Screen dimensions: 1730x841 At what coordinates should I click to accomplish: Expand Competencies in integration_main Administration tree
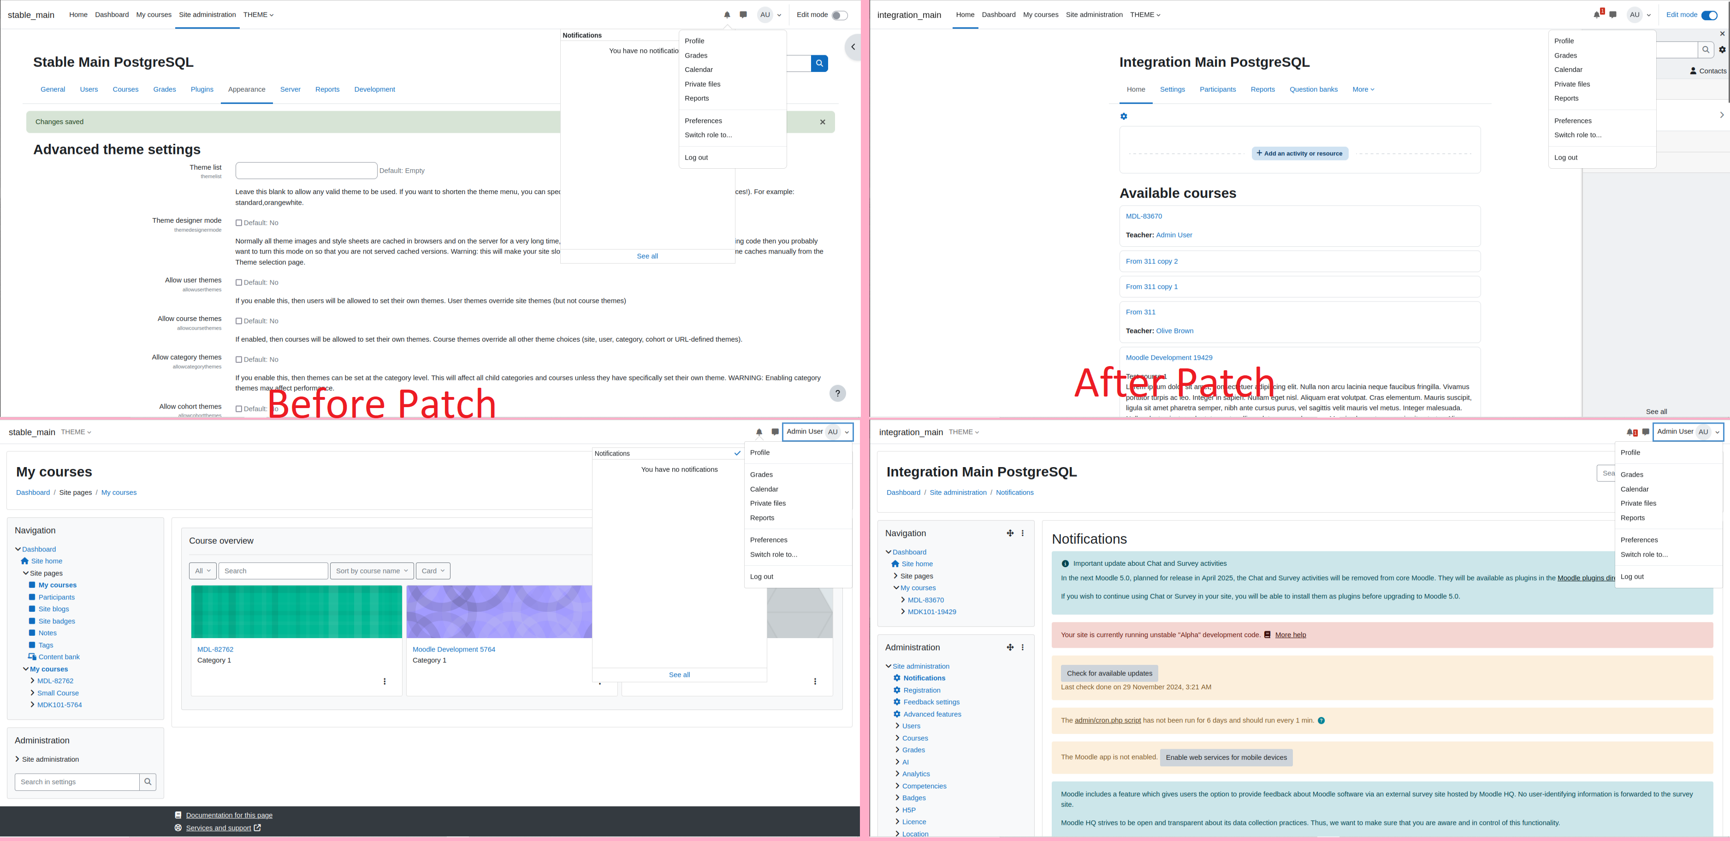897,786
